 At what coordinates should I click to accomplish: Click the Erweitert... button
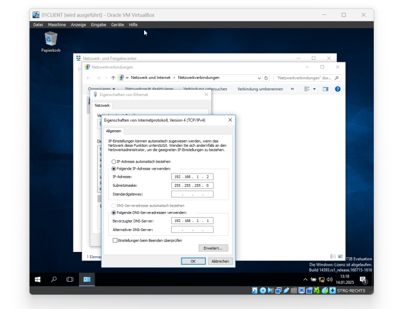(x=213, y=248)
